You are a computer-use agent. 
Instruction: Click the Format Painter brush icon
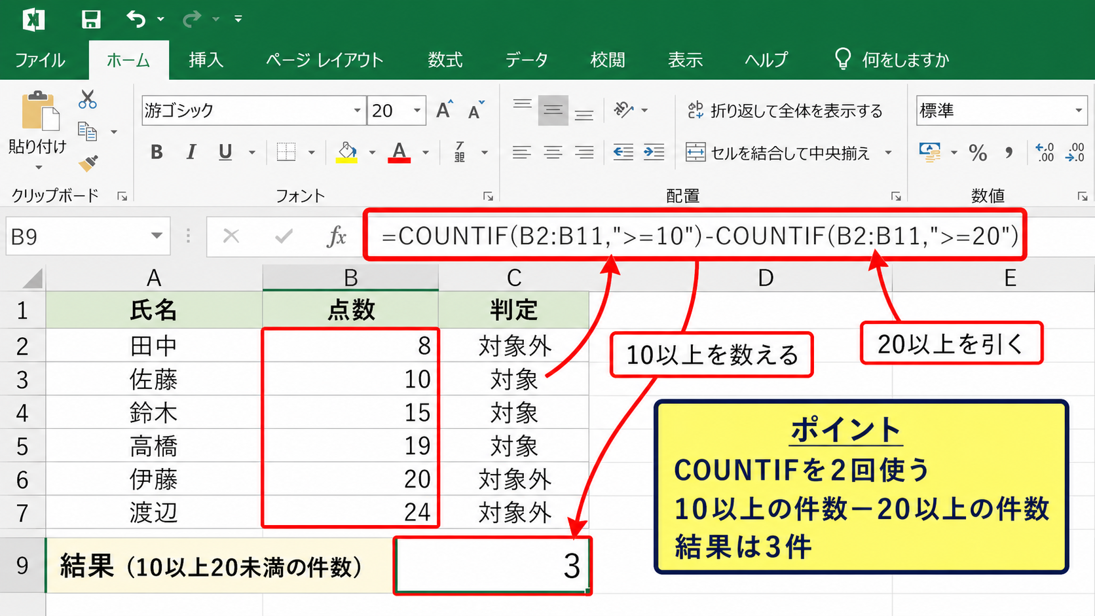click(x=88, y=162)
